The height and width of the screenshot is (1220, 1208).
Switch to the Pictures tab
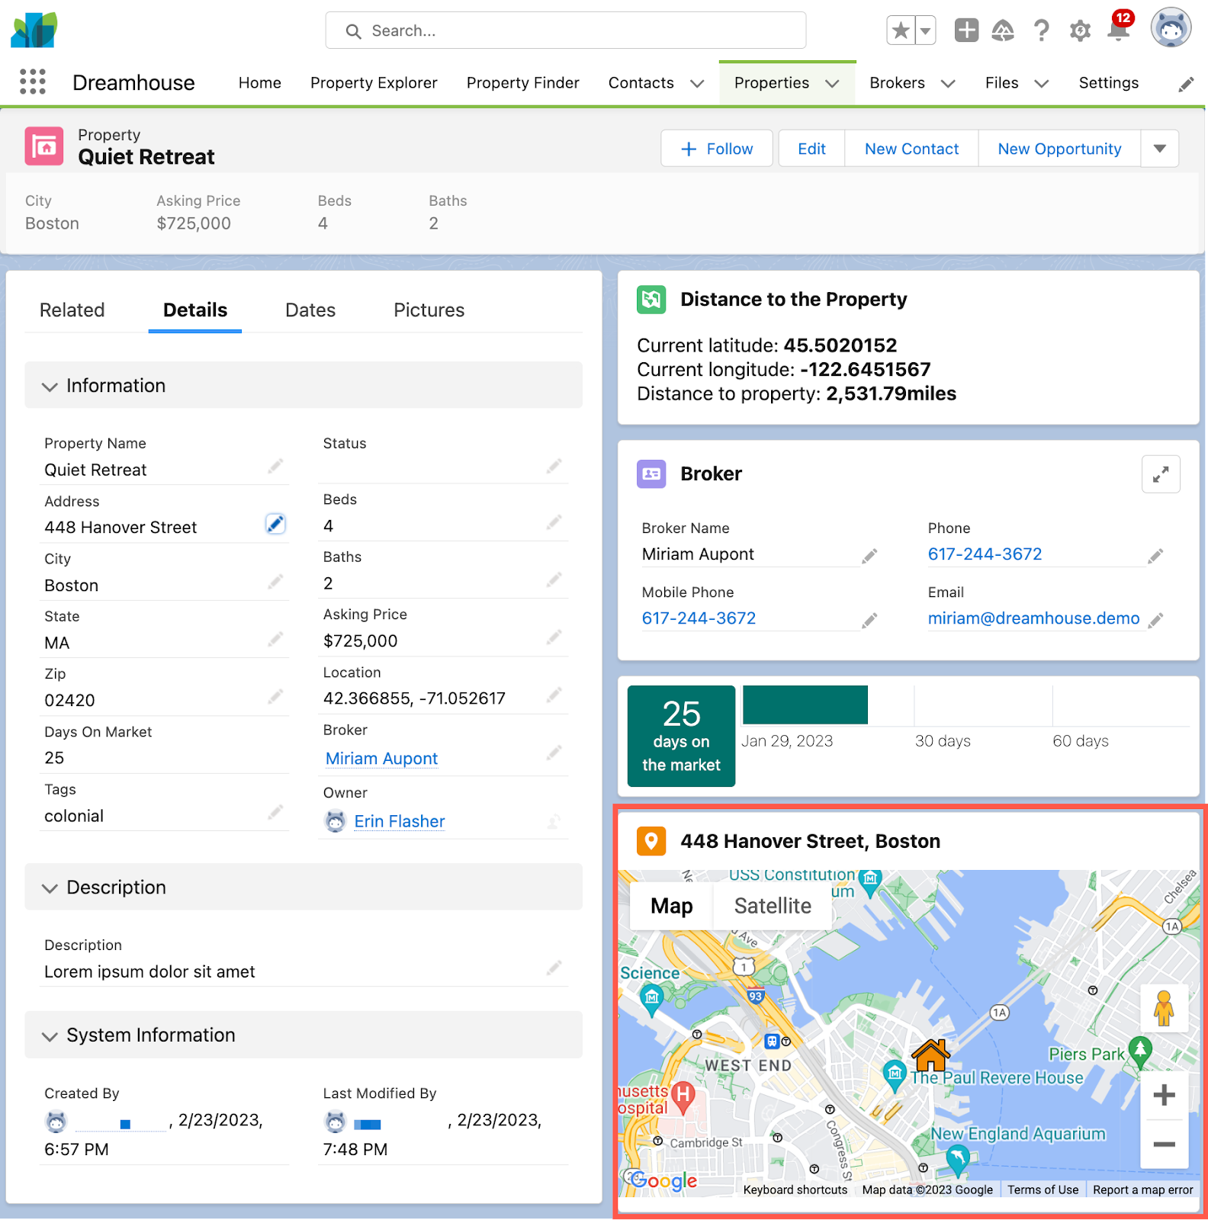429,310
